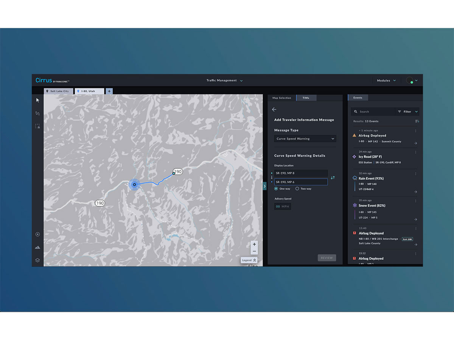The image size is (454, 340).
Task: Open the map layers icon
Action: 37,260
